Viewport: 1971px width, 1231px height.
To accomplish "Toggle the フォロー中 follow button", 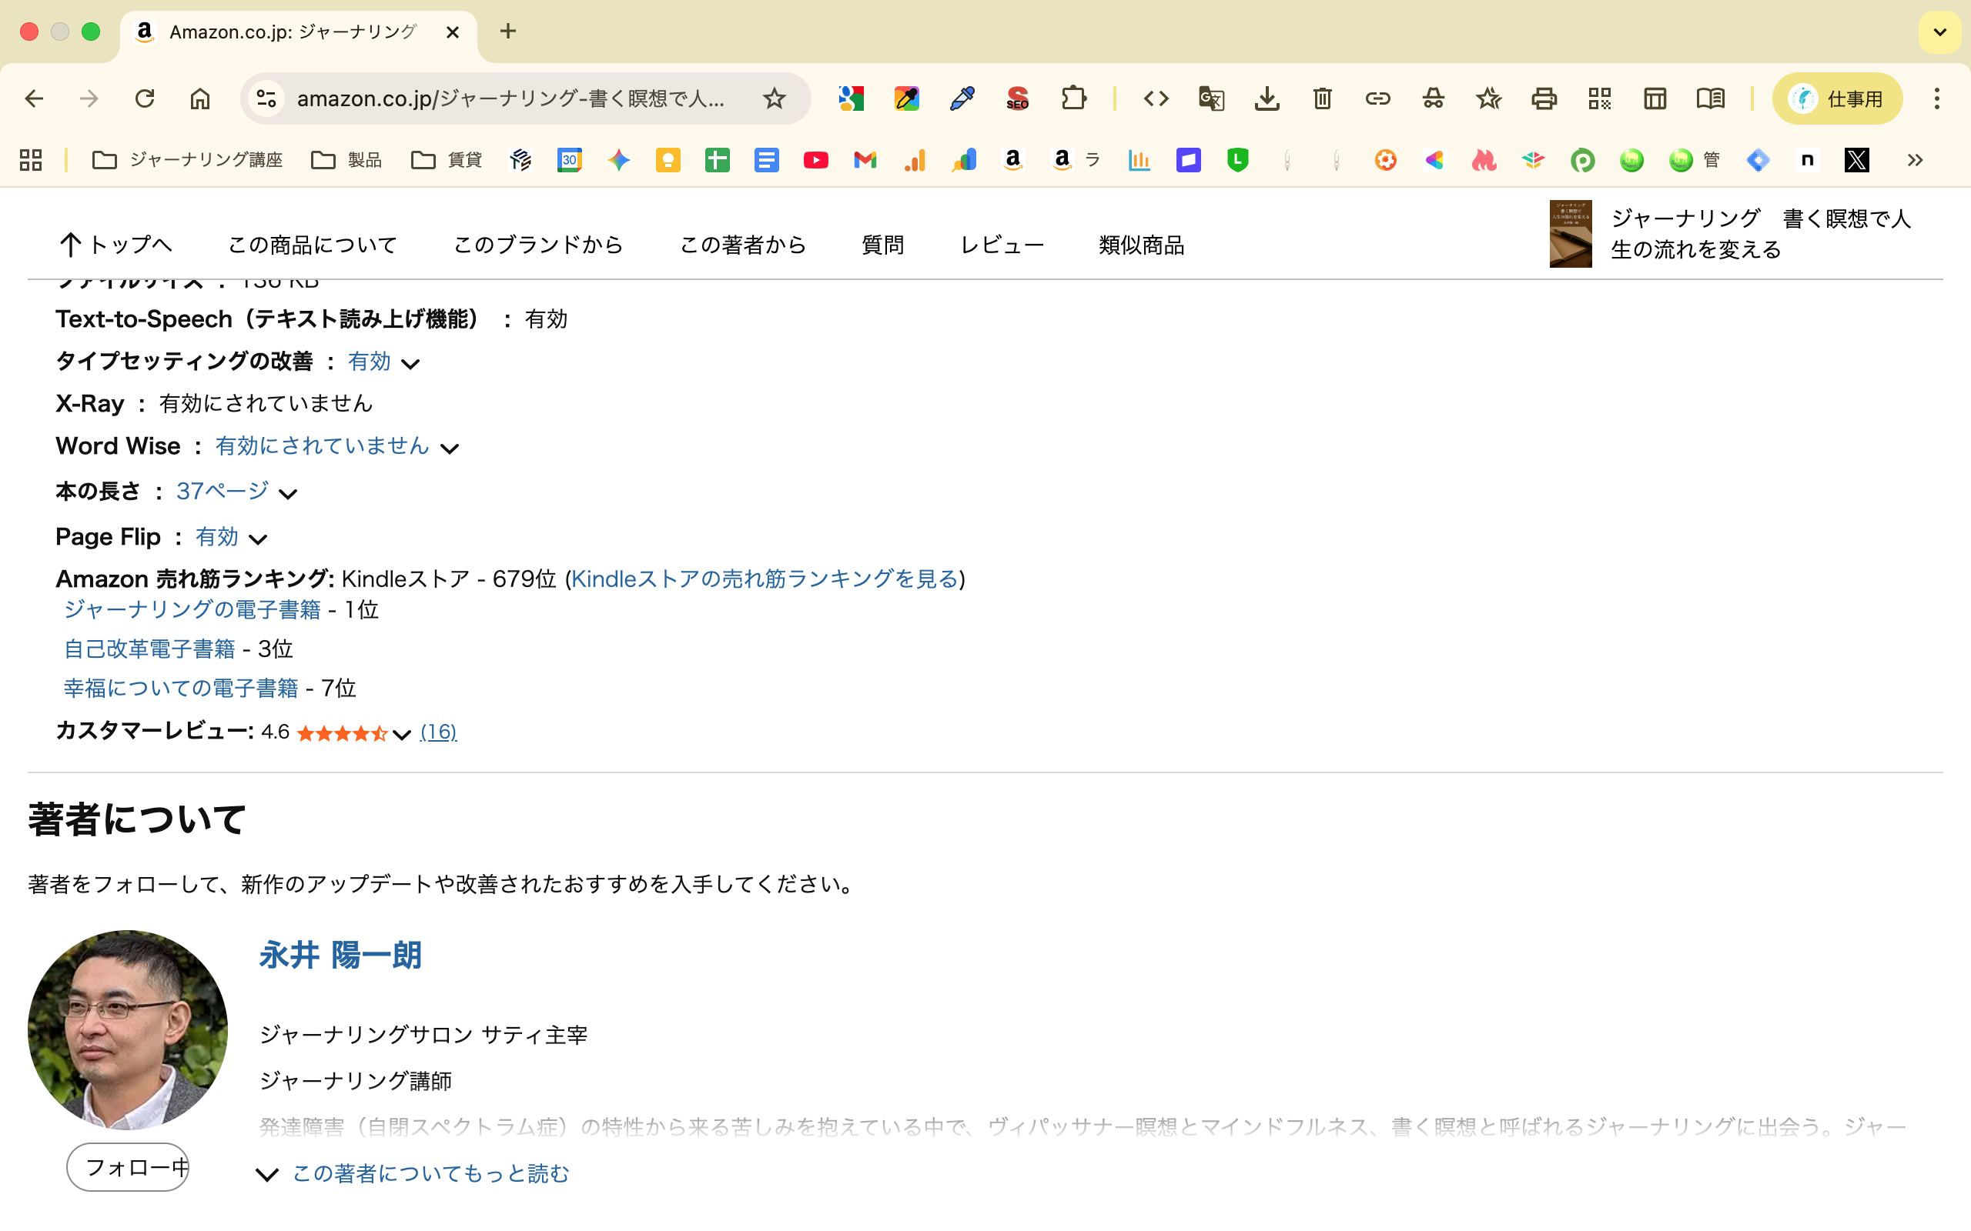I will tap(128, 1166).
